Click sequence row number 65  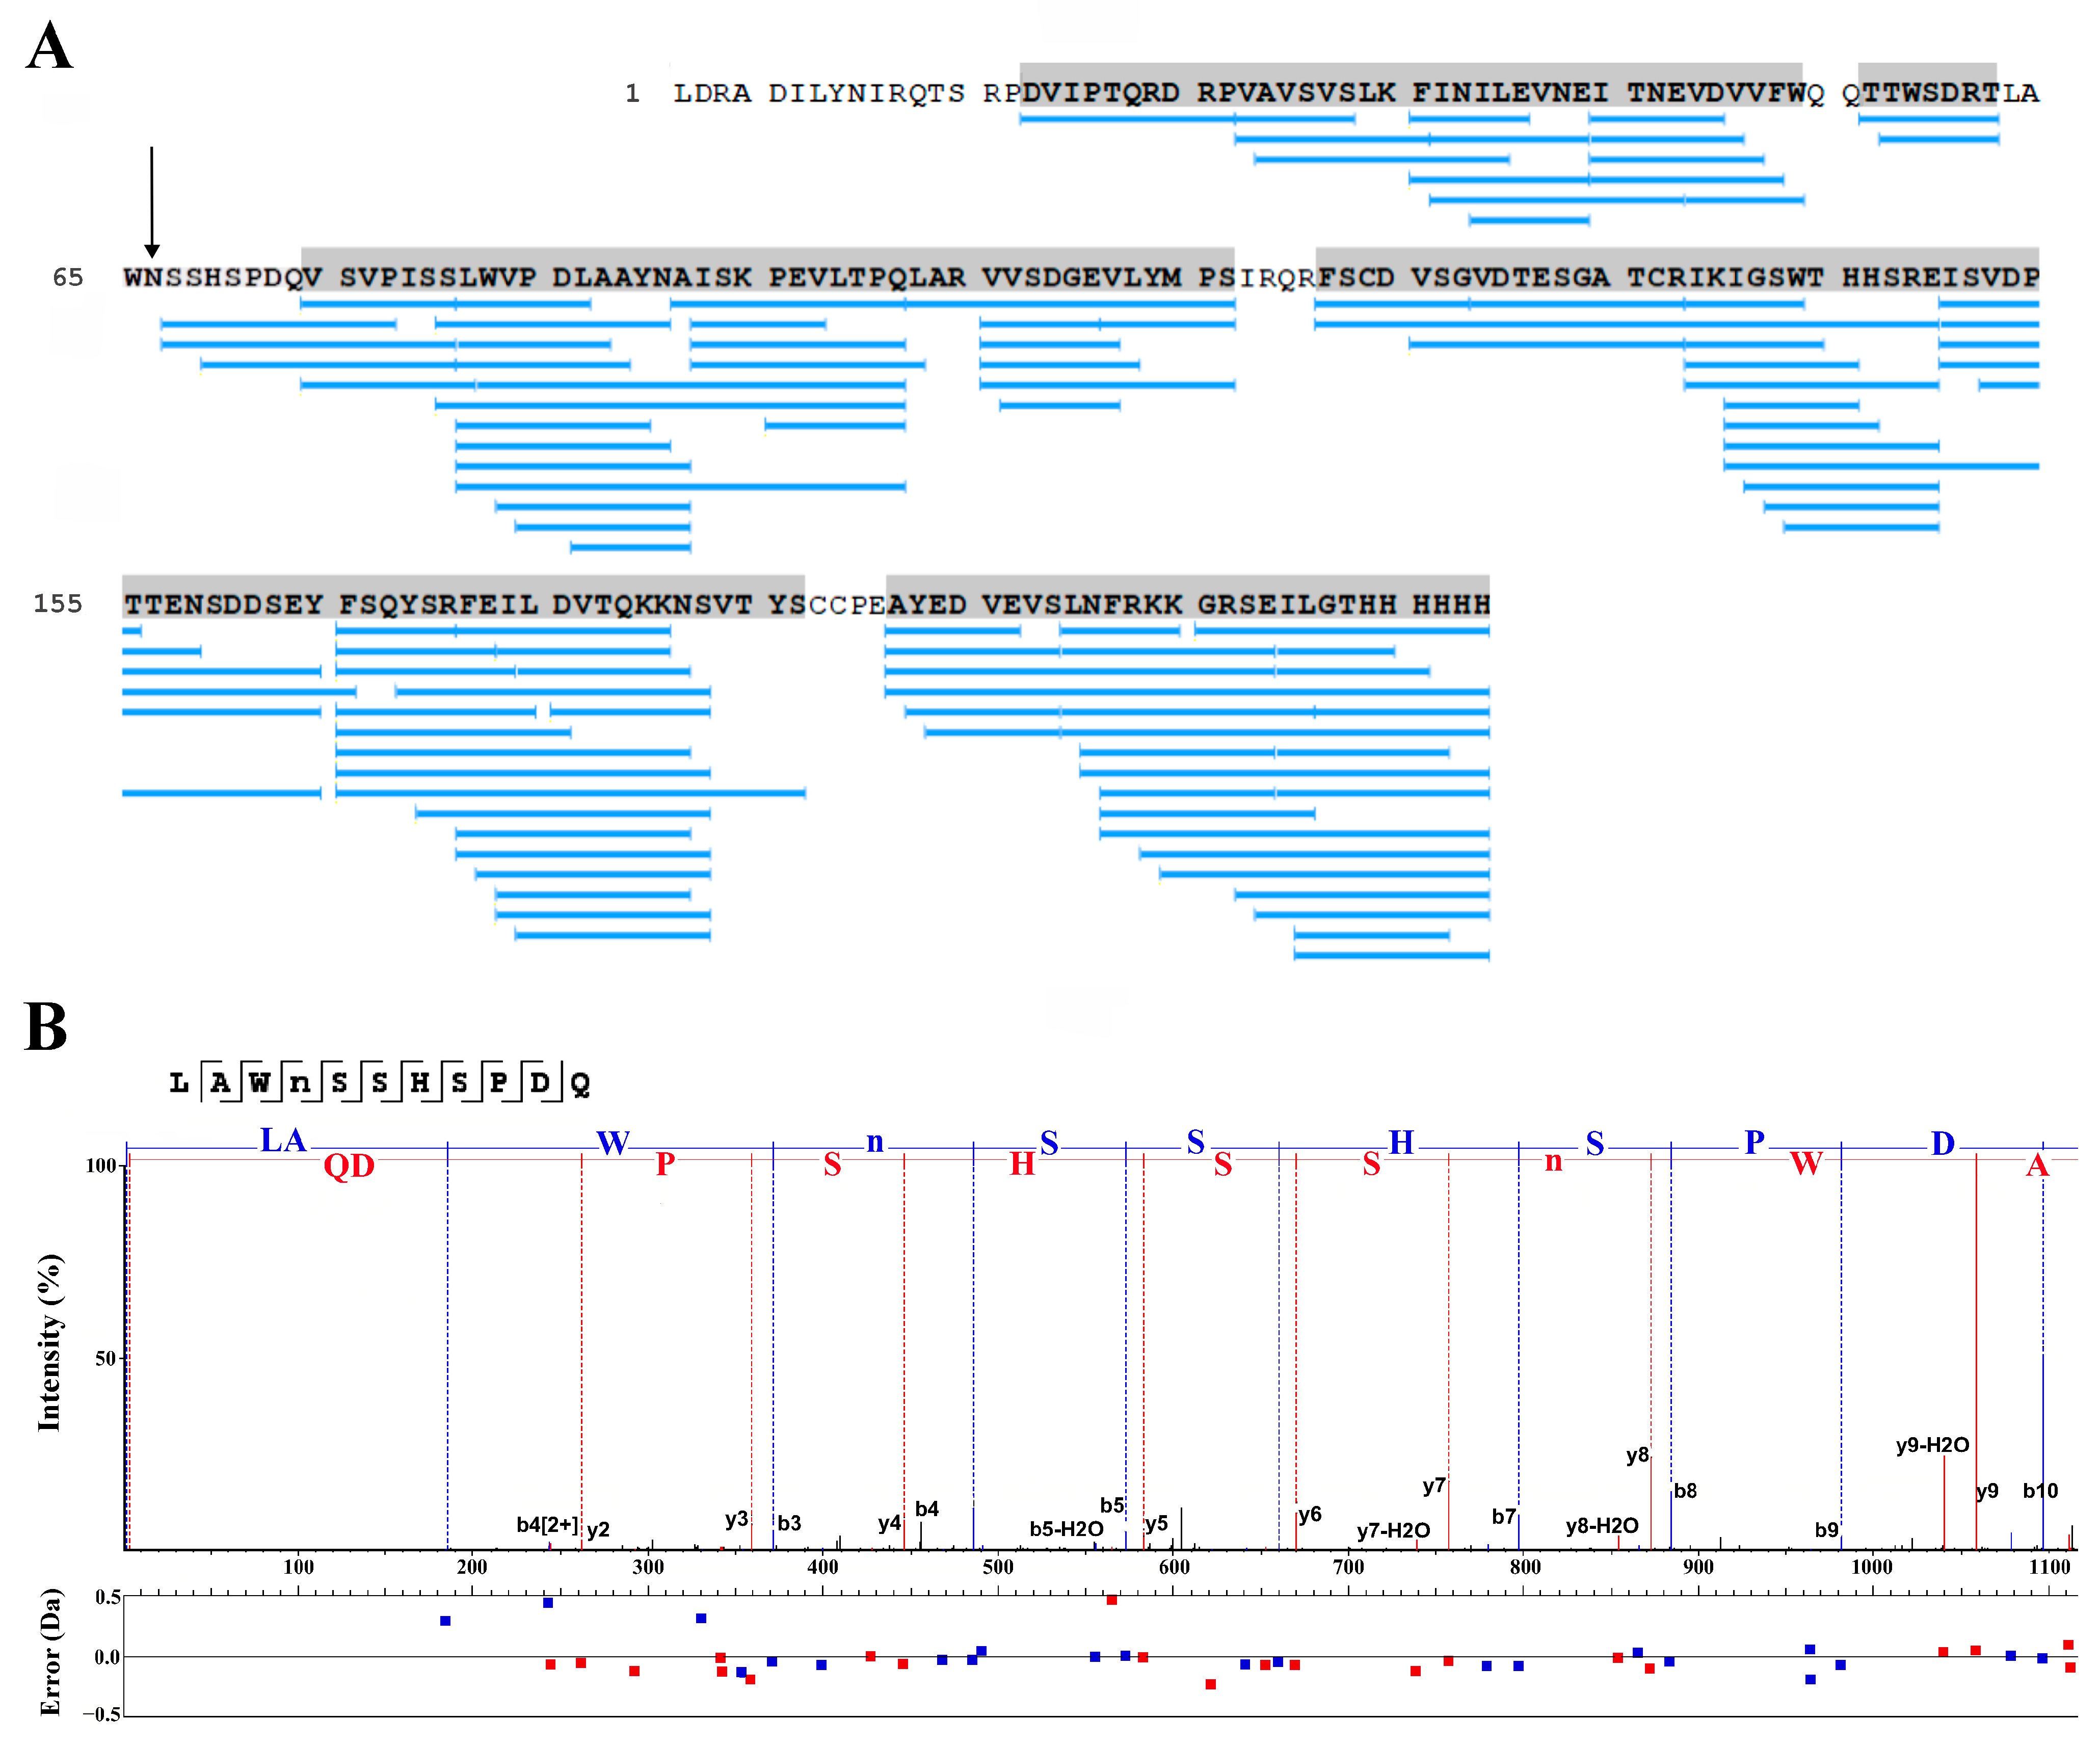coord(68,277)
